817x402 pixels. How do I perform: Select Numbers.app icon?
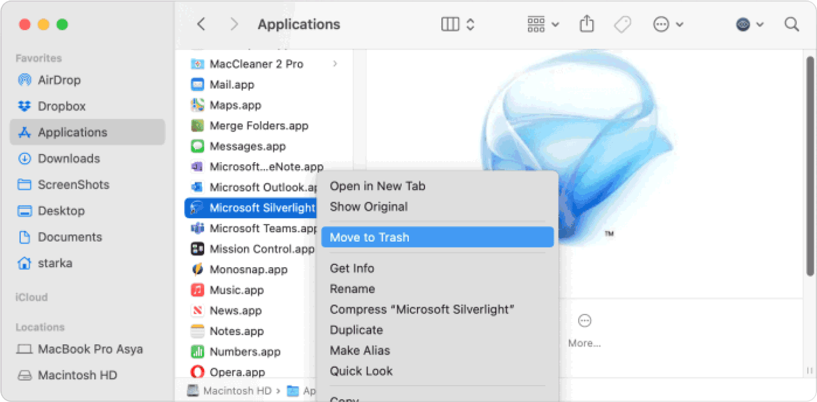coord(197,352)
